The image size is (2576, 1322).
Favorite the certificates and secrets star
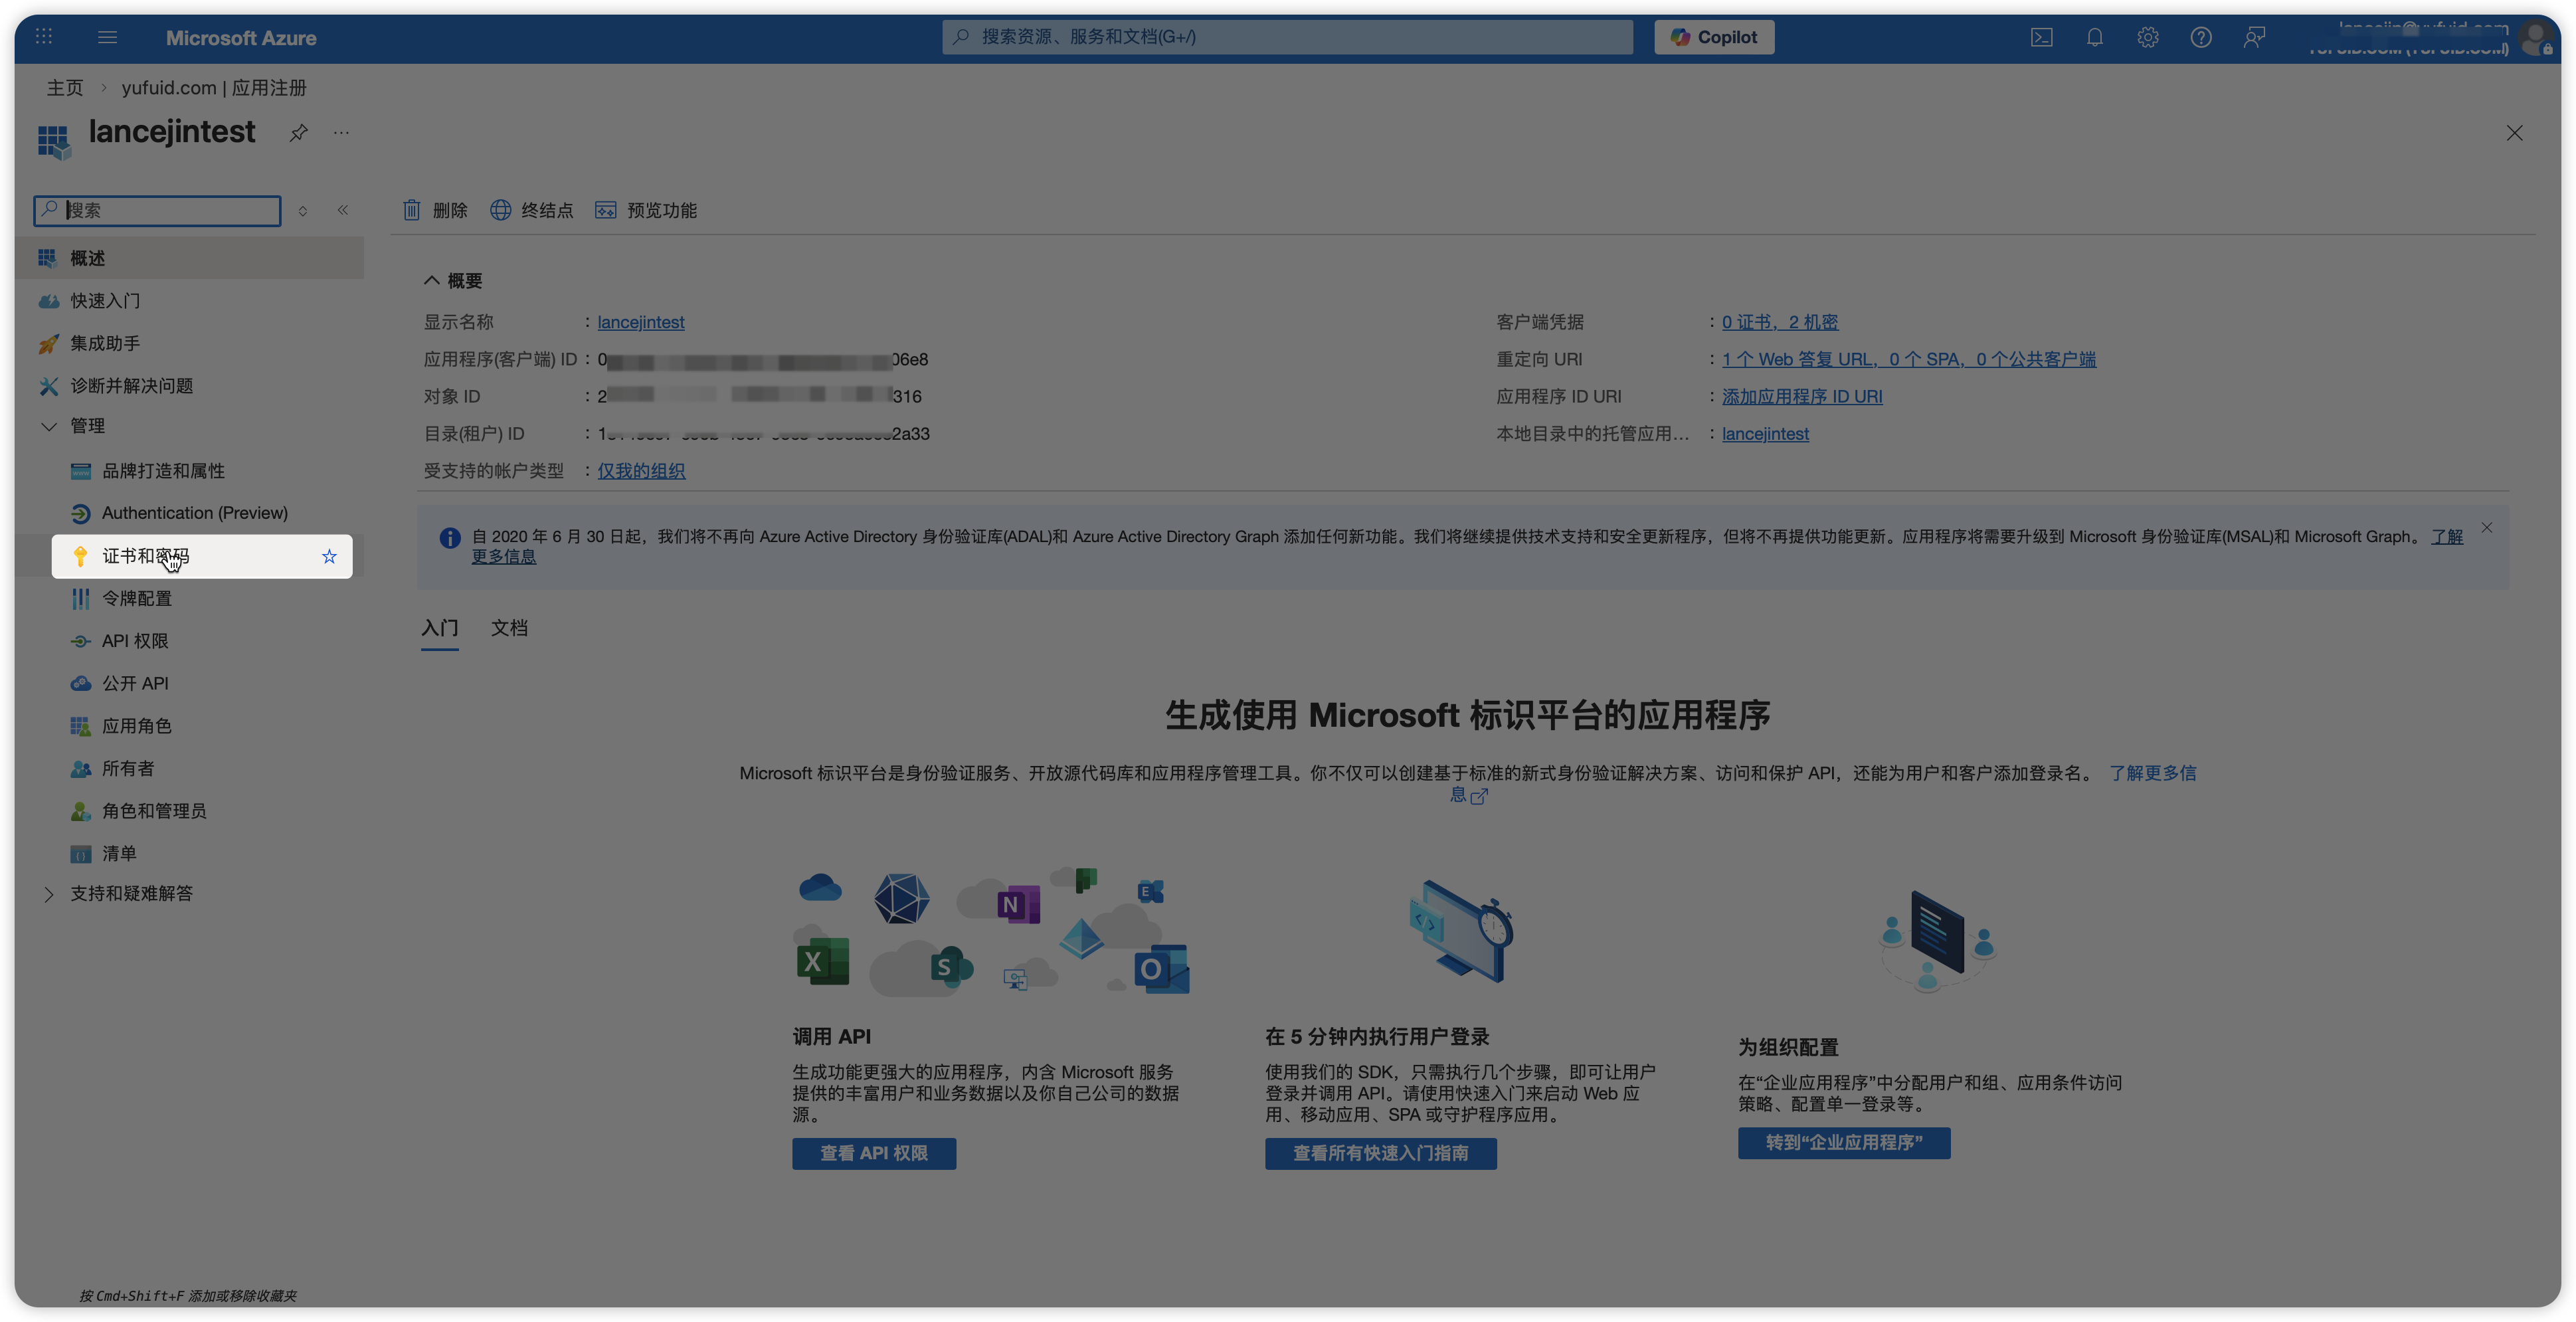(x=329, y=556)
